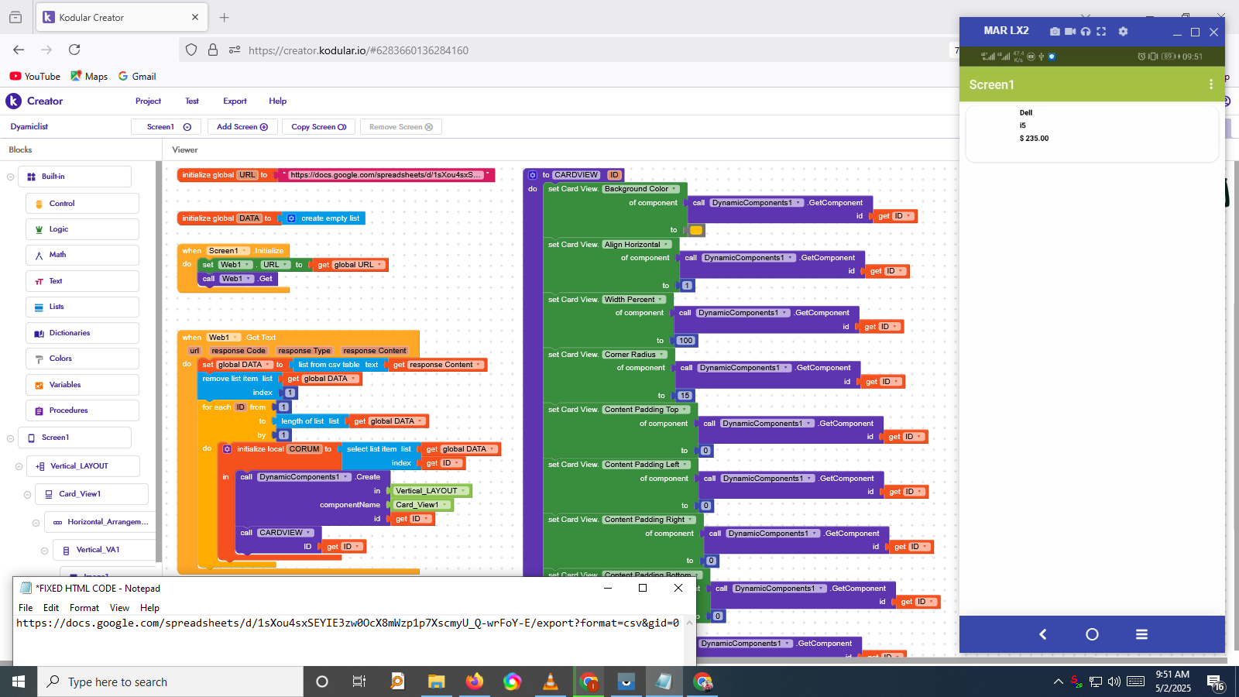Open the Logic blocks drawer
This screenshot has height=697, width=1239.
pos(82,229)
